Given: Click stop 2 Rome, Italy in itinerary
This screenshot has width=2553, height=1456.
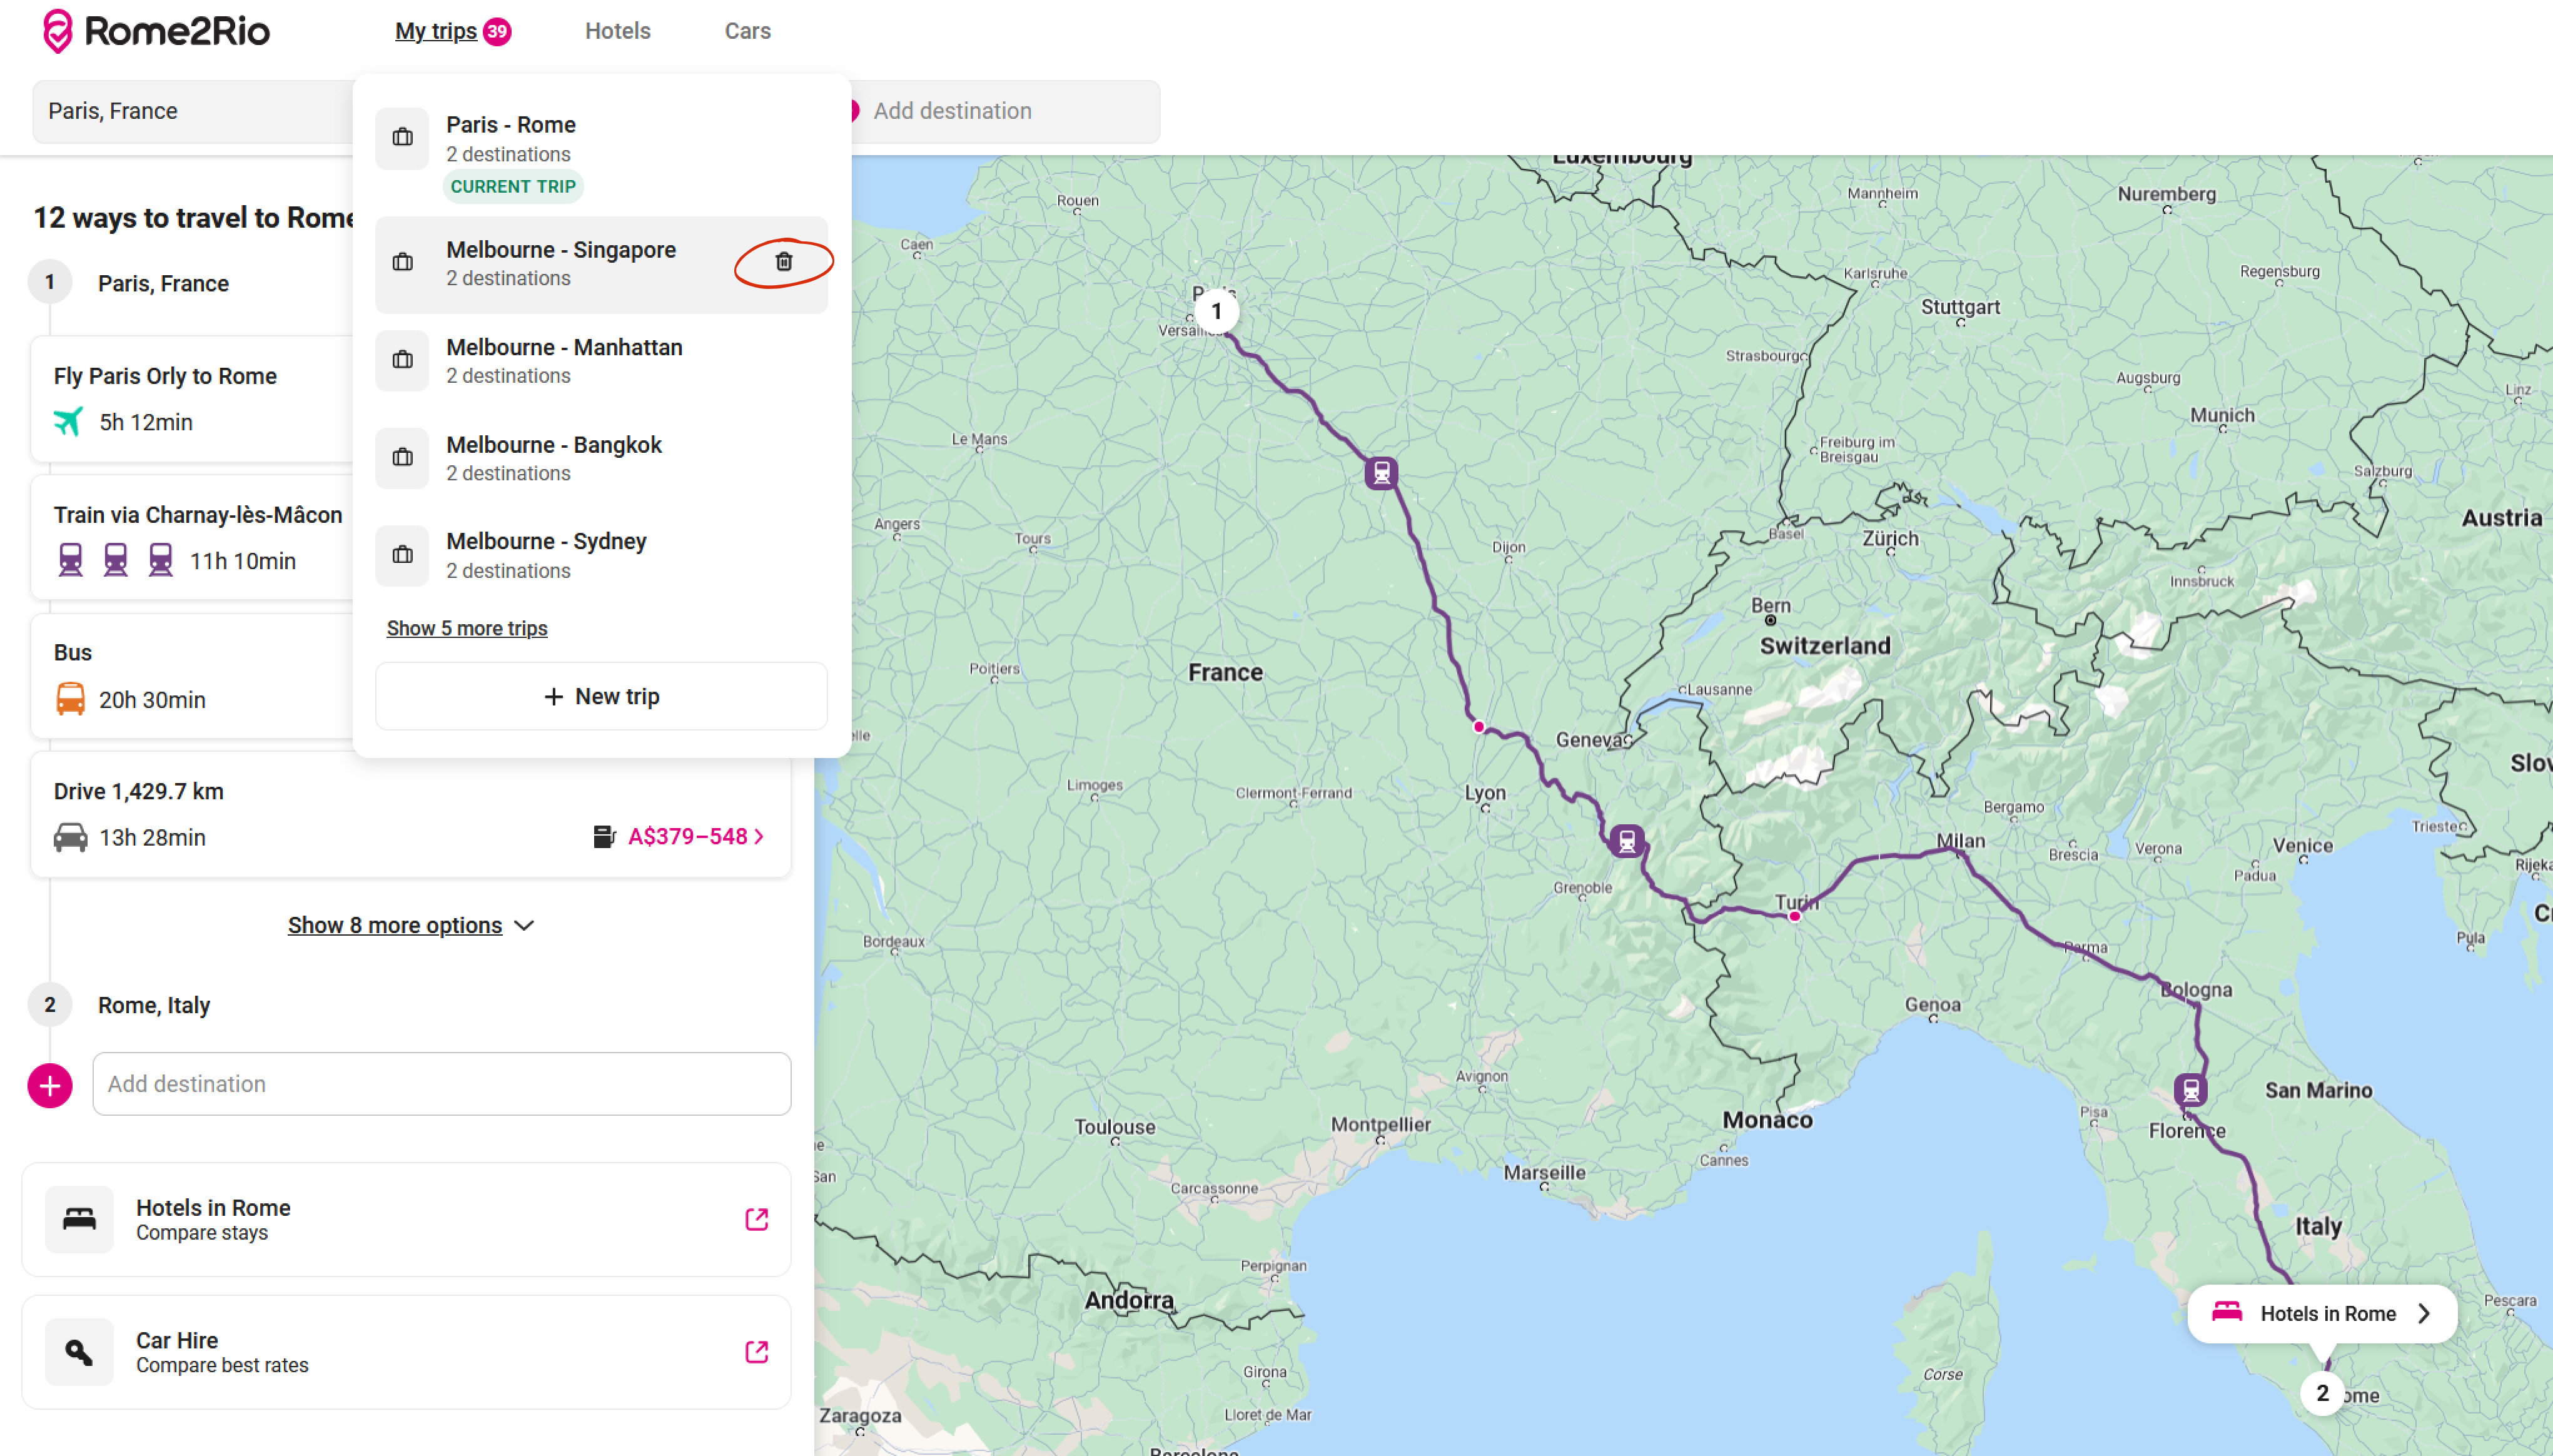Looking at the screenshot, I should coord(154,1005).
